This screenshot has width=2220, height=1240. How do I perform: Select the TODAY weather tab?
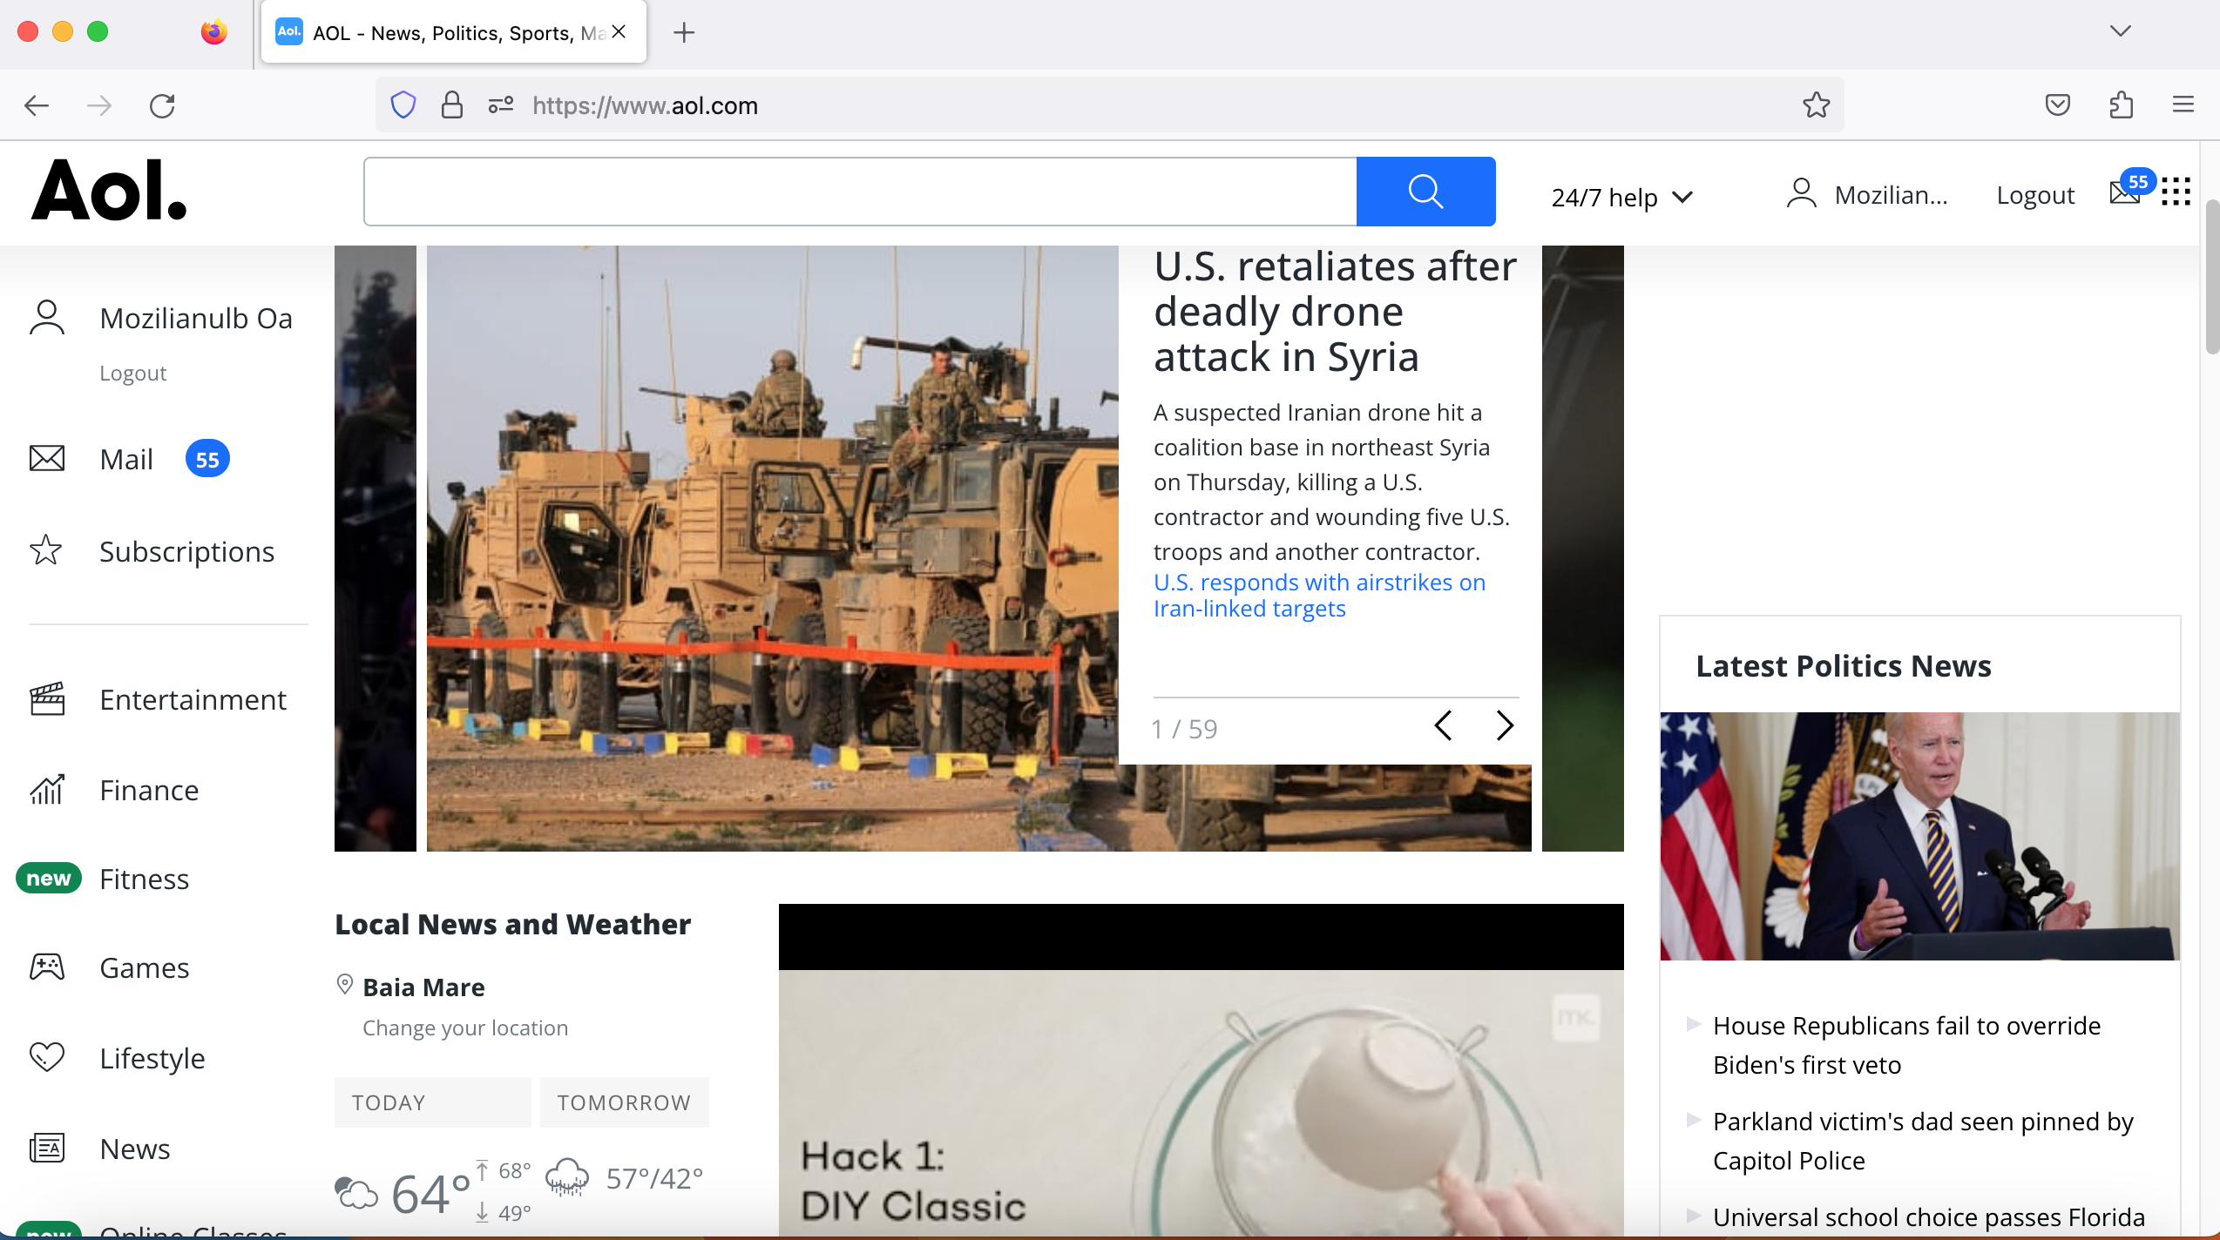coord(432,1102)
